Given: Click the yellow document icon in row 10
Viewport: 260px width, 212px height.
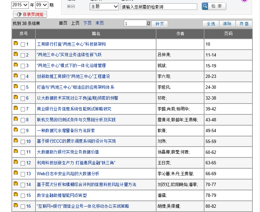Looking at the screenshot, I should (16, 140).
